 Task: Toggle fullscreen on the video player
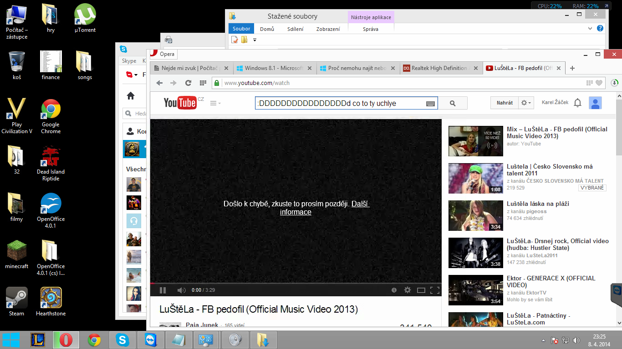coord(435,290)
